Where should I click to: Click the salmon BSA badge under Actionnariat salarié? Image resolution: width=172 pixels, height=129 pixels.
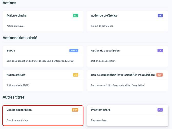click(x=159, y=75)
